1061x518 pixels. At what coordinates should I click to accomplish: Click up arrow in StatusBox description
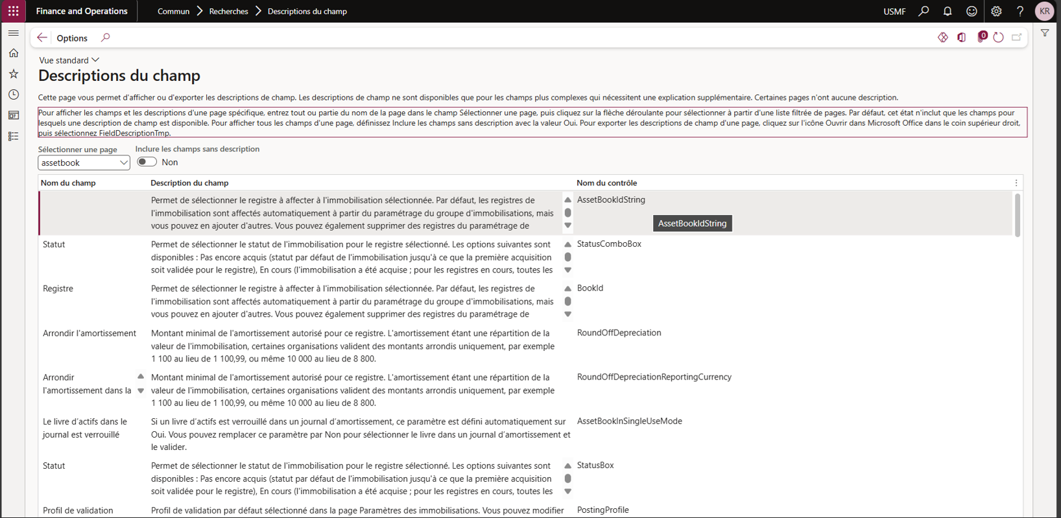[x=567, y=466]
